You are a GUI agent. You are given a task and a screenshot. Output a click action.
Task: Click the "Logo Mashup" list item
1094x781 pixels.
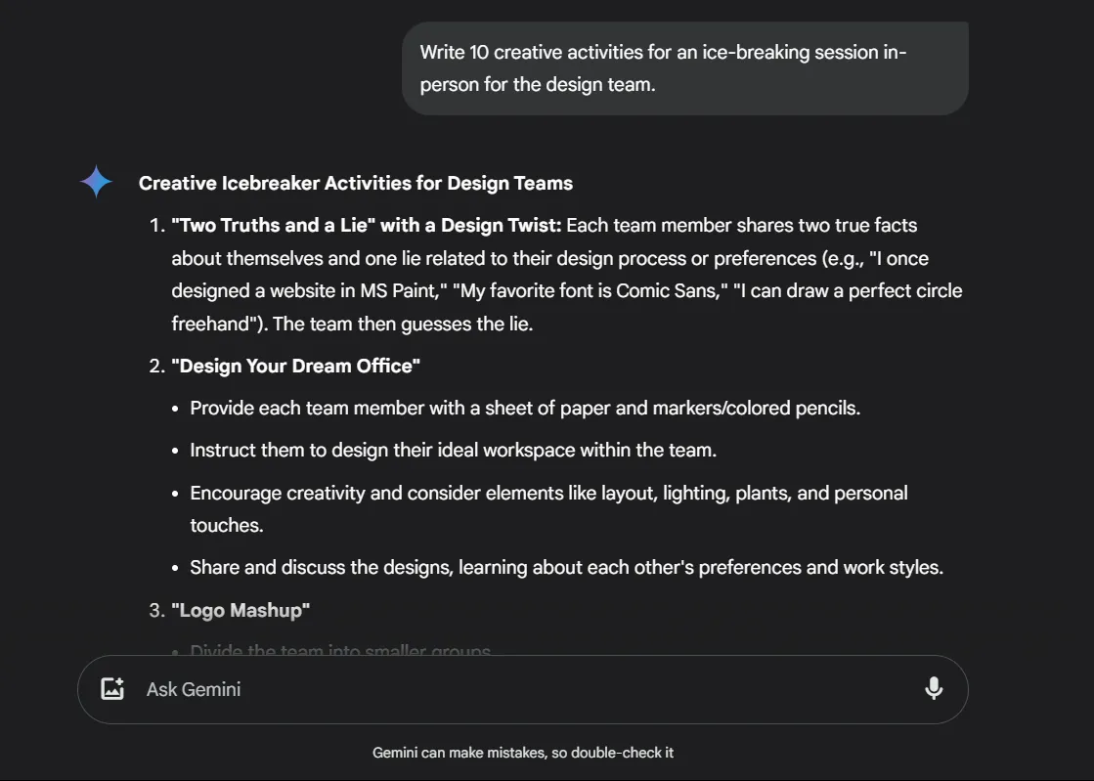pyautogui.click(x=241, y=610)
